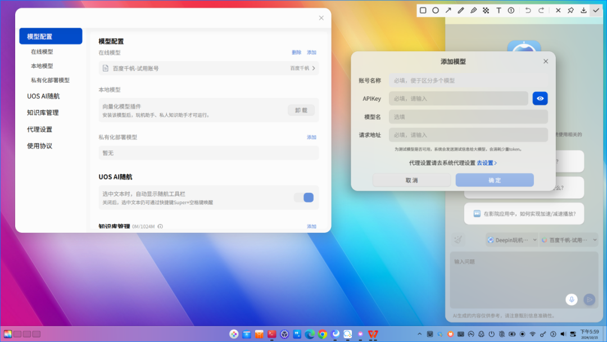
Task: Select 在线模型 in the sidebar
Action: click(x=42, y=52)
